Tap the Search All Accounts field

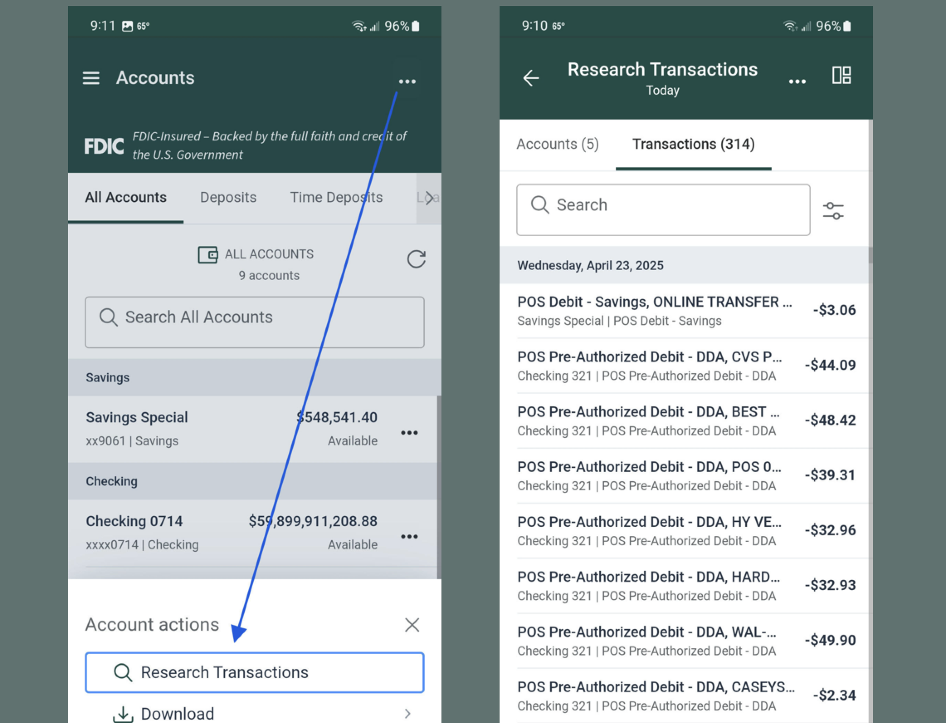255,317
